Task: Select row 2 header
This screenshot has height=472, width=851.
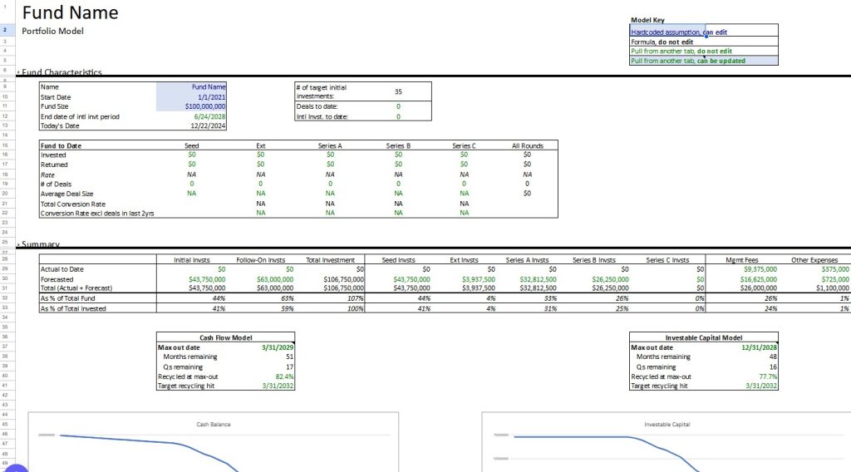Action: pyautogui.click(x=6, y=31)
